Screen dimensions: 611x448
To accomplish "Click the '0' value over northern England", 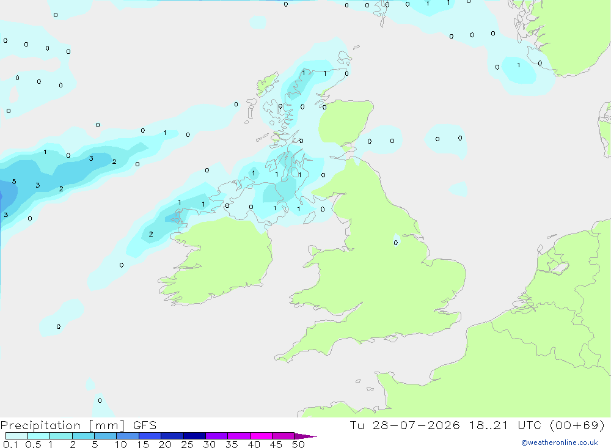I will click(396, 243).
